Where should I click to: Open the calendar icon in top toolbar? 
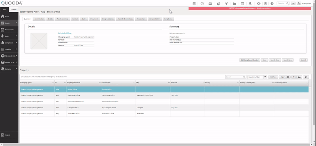(x=194, y=4)
